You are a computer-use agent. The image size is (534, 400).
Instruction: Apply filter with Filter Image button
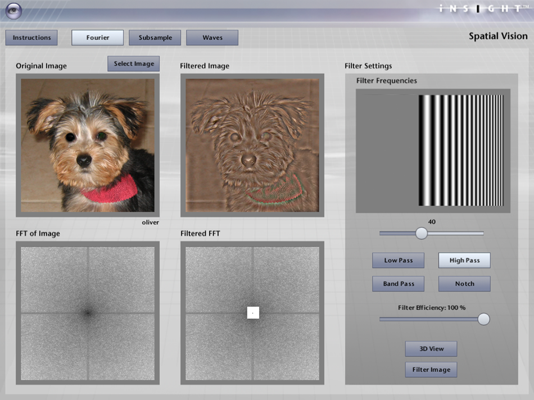point(431,370)
